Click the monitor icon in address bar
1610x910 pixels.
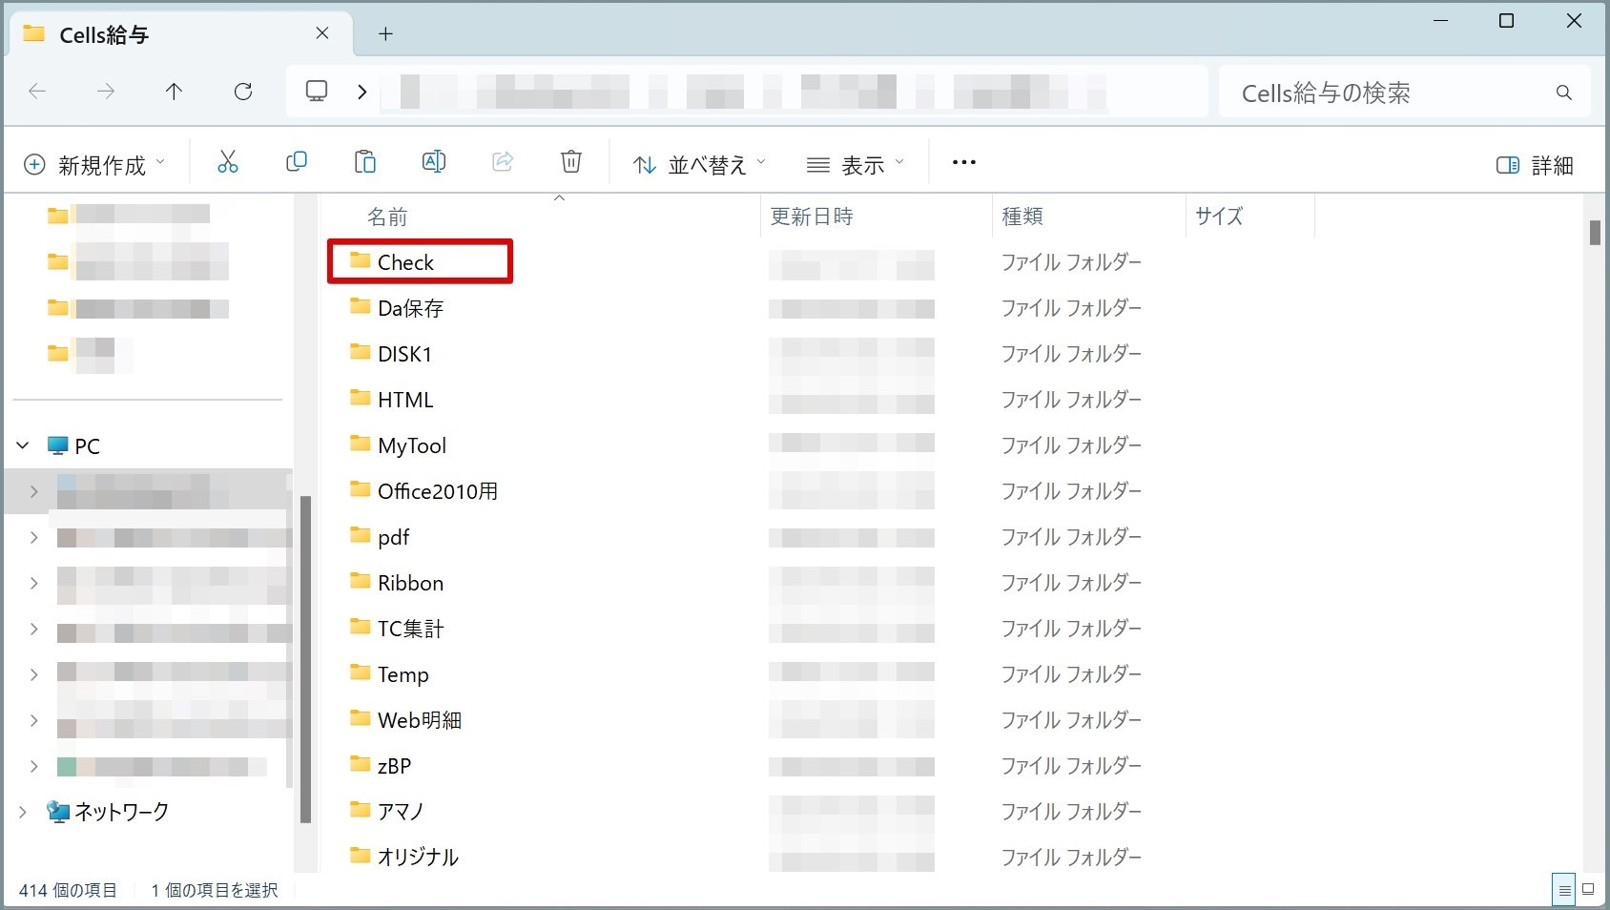[x=317, y=92]
